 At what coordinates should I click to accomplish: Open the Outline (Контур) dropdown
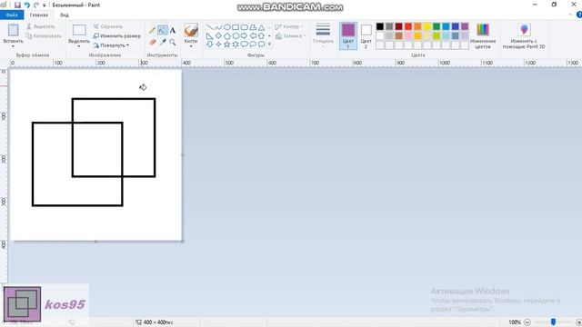coord(289,26)
